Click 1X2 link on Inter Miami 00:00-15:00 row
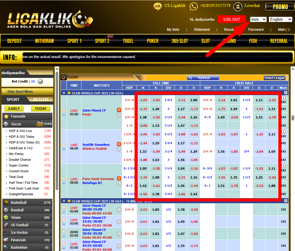 coord(283,210)
